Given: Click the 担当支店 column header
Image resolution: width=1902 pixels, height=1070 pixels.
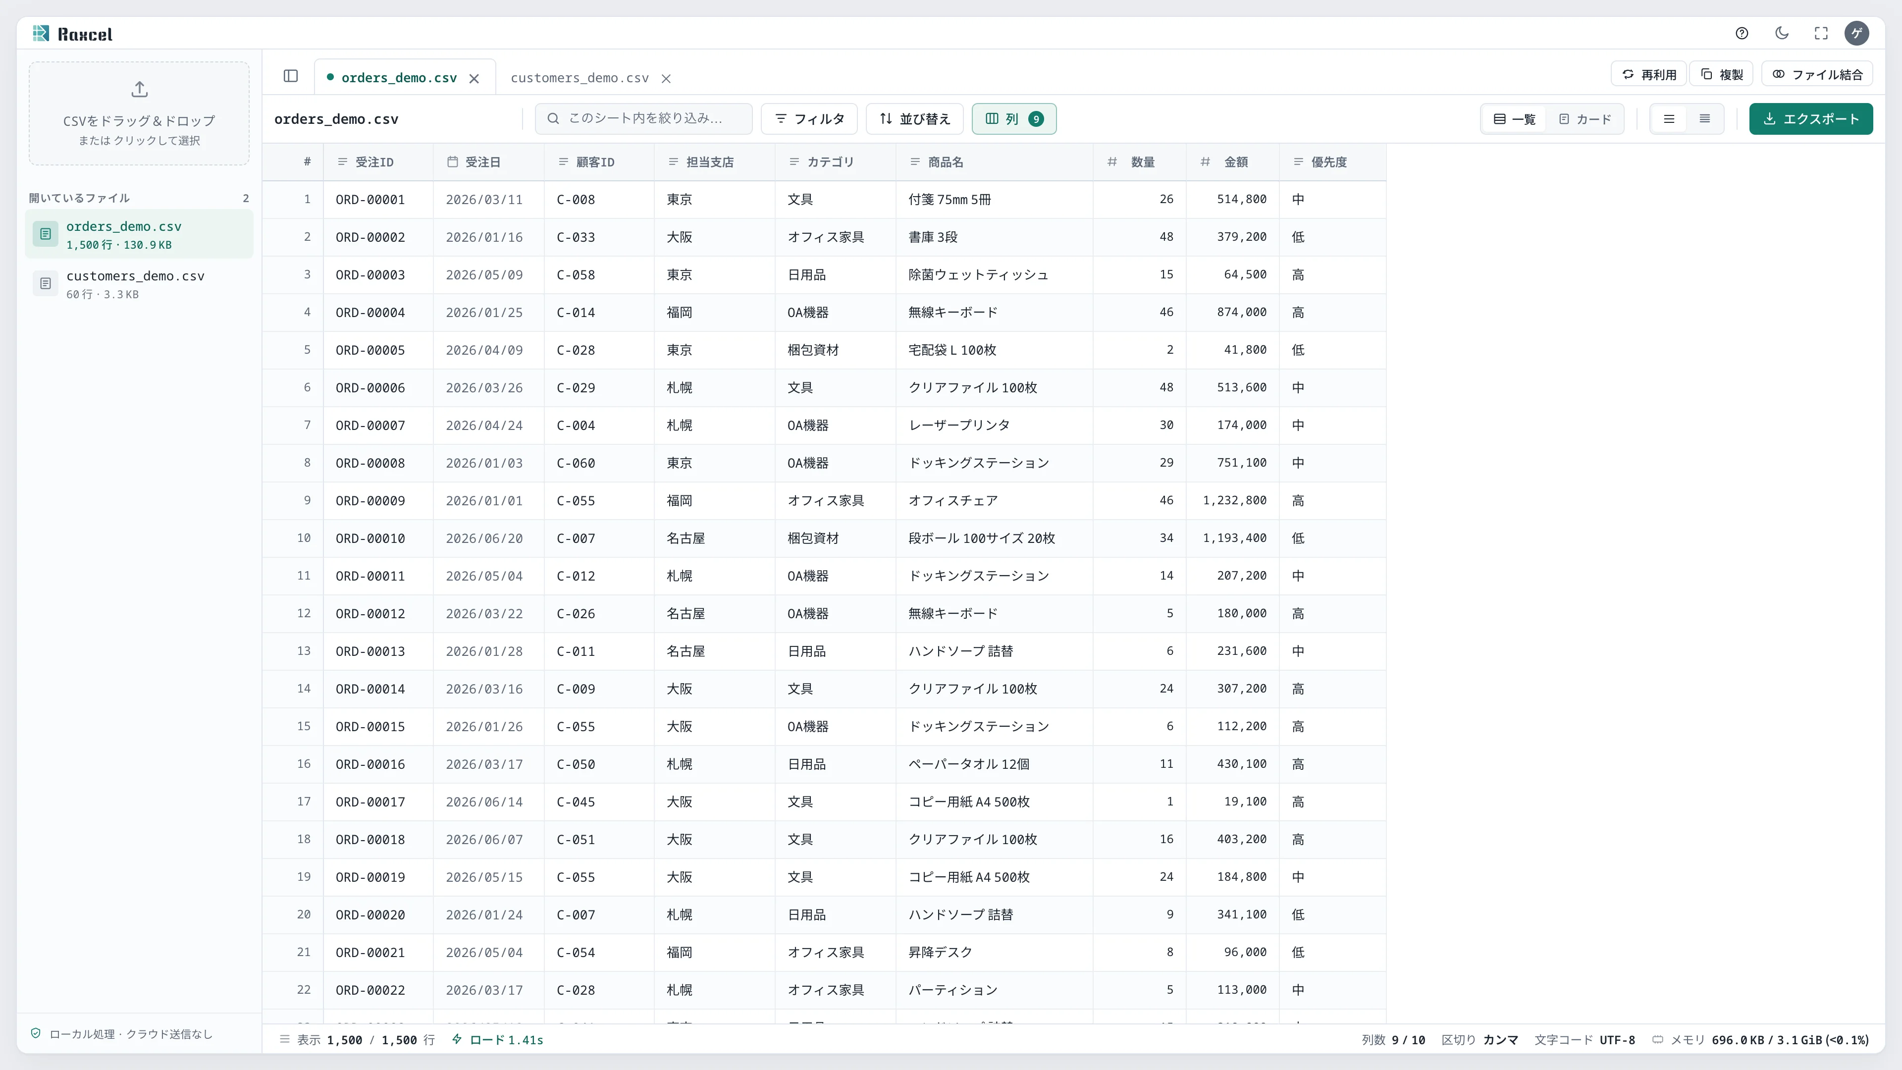Looking at the screenshot, I should tap(715, 161).
